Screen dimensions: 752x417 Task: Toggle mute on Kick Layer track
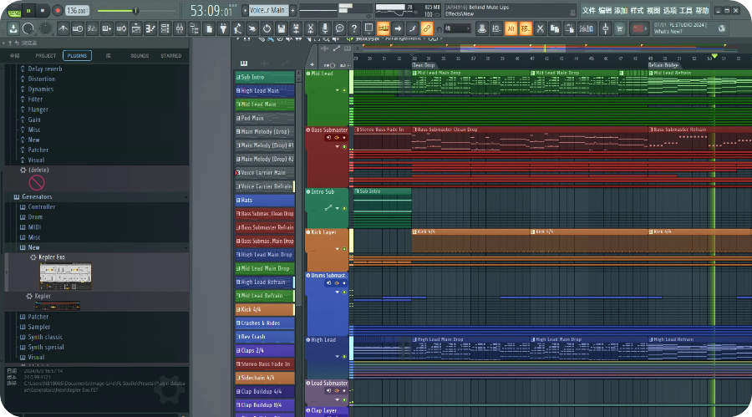pos(343,250)
